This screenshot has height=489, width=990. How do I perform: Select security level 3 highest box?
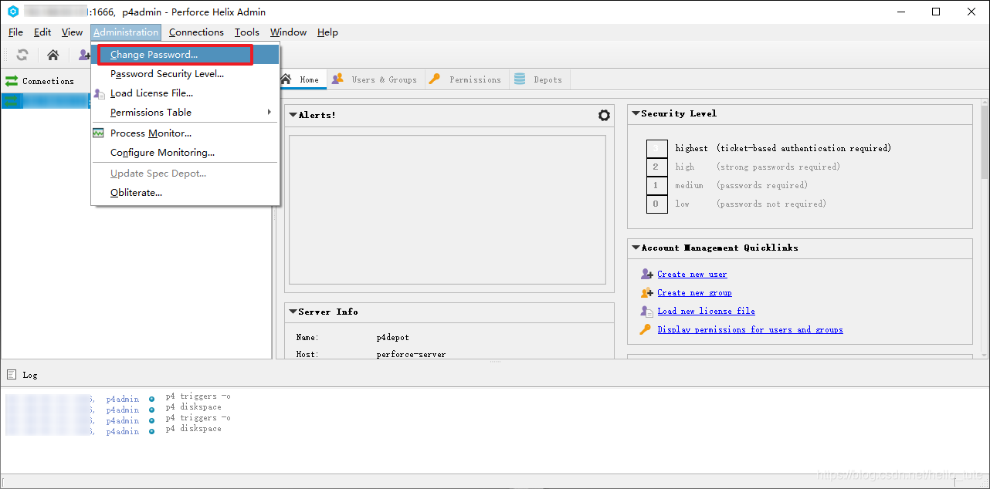click(656, 148)
